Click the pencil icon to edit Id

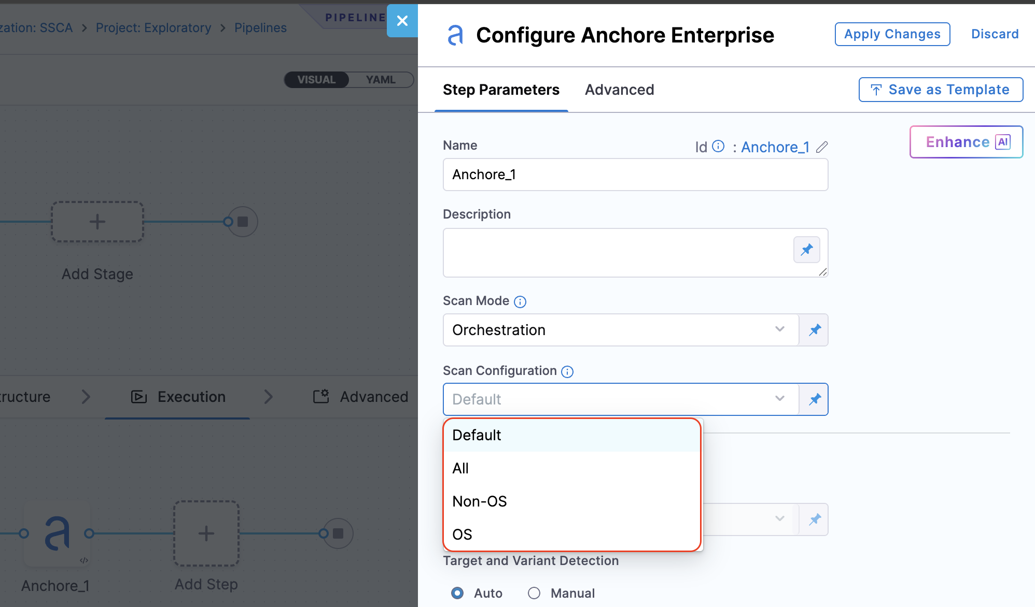point(822,147)
